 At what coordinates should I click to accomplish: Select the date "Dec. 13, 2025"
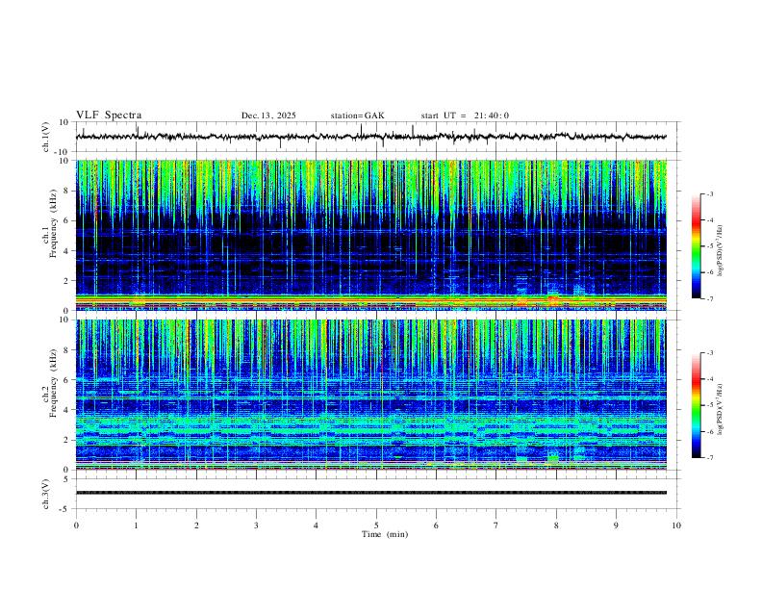tap(268, 115)
